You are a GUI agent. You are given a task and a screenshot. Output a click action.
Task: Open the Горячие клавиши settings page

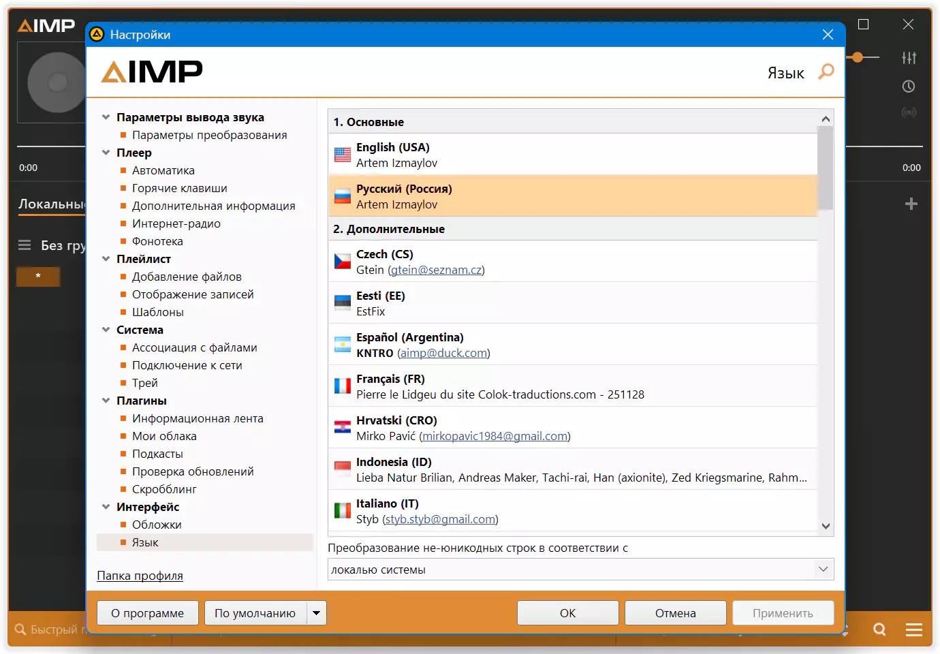coord(180,188)
